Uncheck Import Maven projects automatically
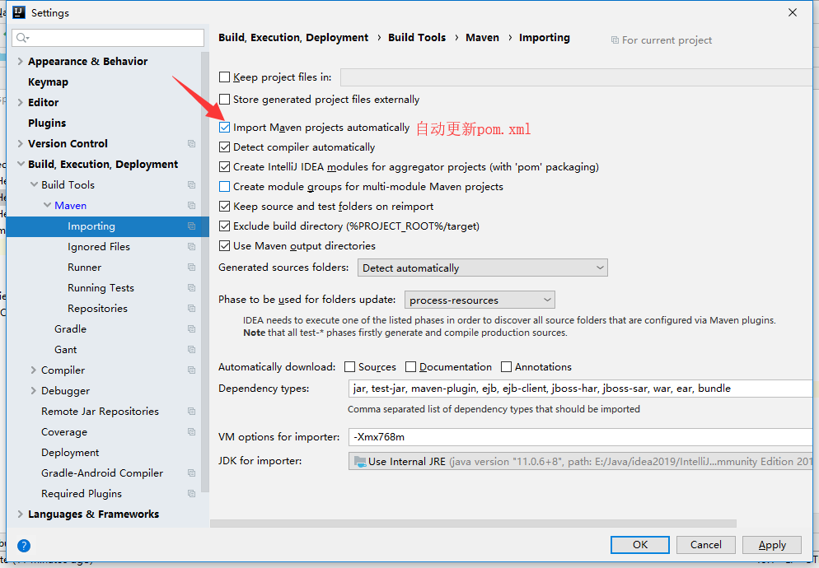Image resolution: width=819 pixels, height=568 pixels. tap(225, 128)
